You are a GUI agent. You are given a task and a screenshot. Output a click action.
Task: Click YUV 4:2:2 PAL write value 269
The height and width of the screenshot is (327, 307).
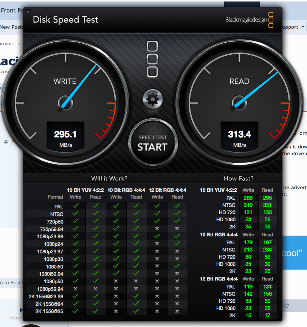click(248, 198)
